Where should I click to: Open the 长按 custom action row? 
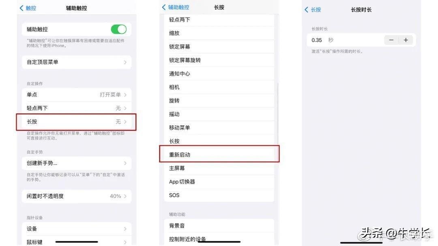pos(77,122)
